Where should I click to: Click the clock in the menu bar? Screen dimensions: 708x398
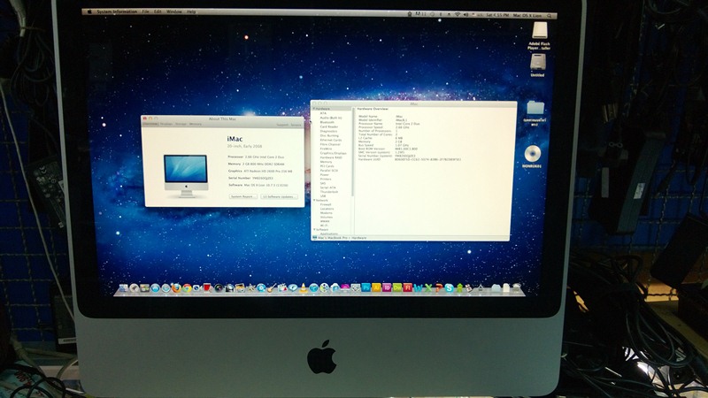click(497, 15)
